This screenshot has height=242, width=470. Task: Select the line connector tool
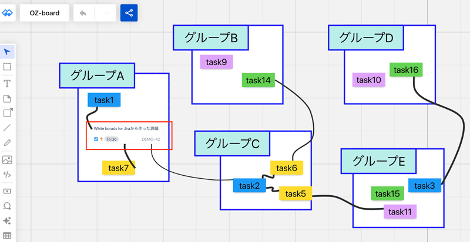7,128
